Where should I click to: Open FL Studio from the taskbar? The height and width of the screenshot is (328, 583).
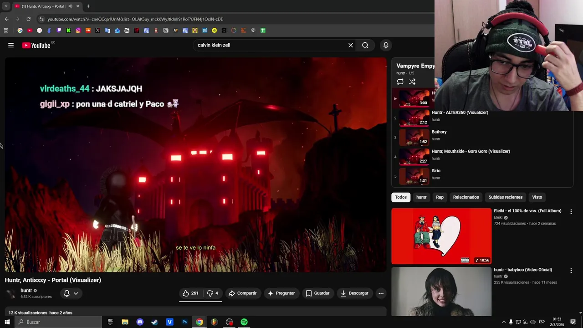214,322
